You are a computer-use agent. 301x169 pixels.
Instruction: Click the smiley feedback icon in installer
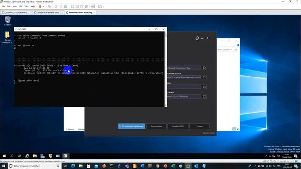(197, 38)
